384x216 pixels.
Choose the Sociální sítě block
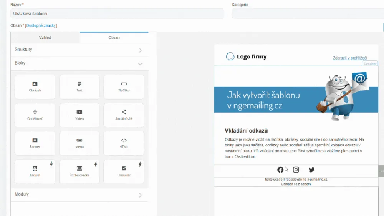coord(124,115)
